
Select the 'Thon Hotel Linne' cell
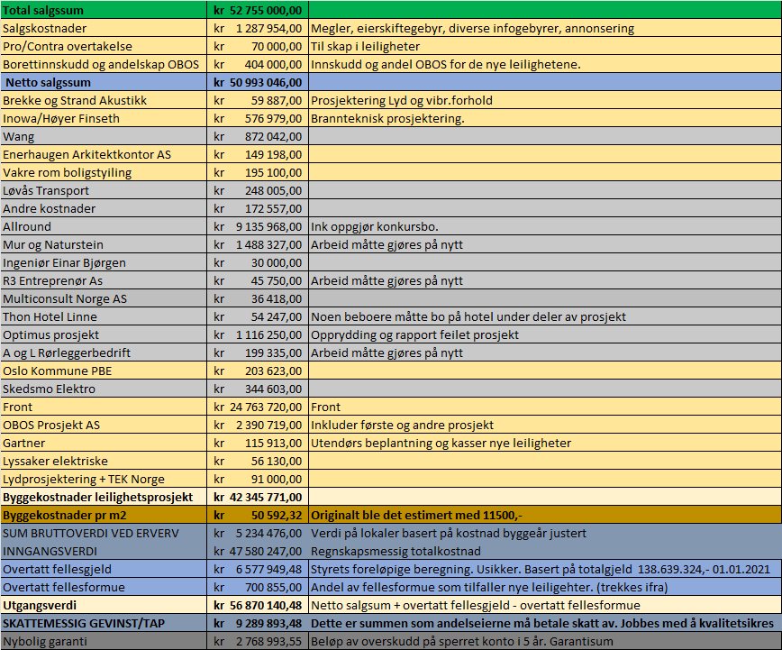pos(104,316)
